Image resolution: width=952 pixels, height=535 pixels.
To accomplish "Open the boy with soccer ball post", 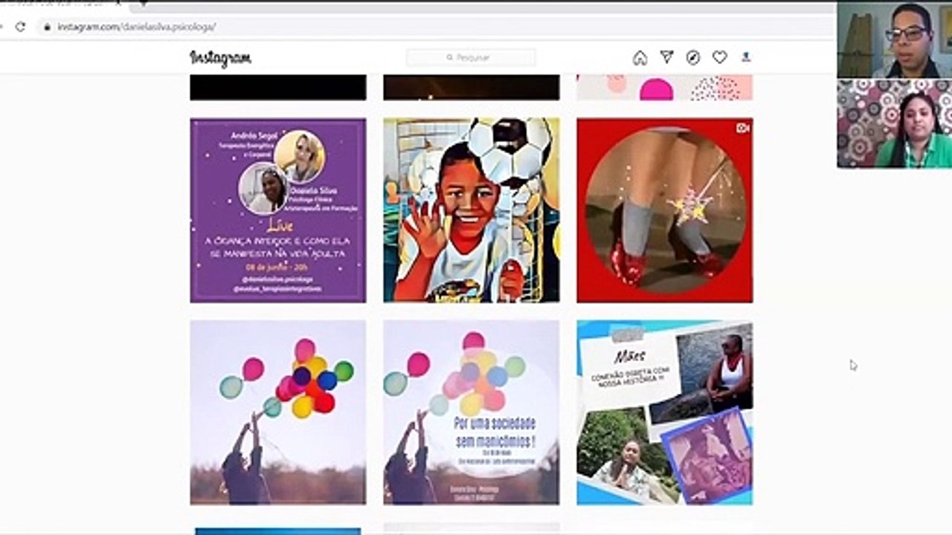I will tap(472, 210).
